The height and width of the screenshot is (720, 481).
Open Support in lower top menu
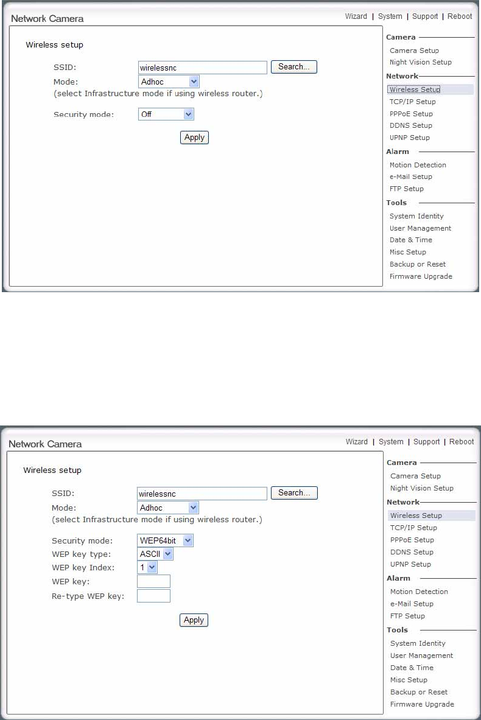[x=426, y=442]
